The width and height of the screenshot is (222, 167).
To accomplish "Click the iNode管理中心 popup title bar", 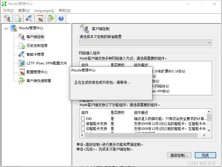I will (111, 70).
